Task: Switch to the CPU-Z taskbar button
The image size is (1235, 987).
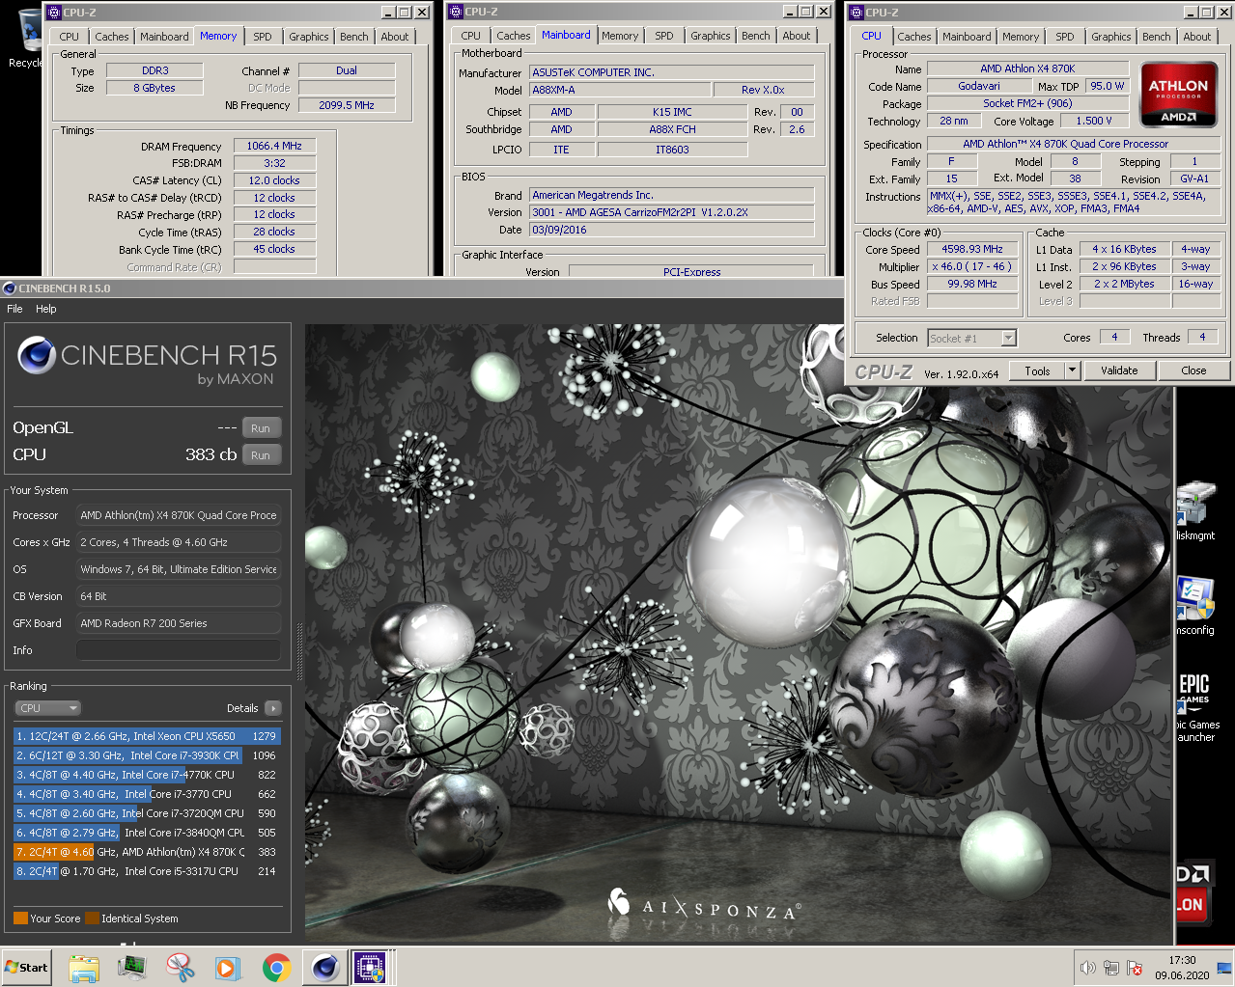Action: click(x=371, y=967)
